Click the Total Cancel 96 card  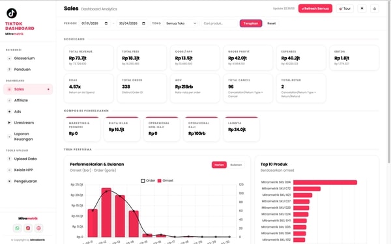(248, 88)
